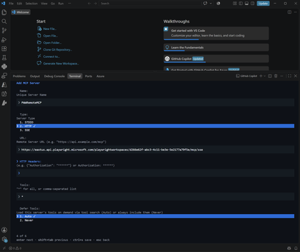Switch to the Azure panel tab
This screenshot has height=252, width=300.
click(100, 76)
